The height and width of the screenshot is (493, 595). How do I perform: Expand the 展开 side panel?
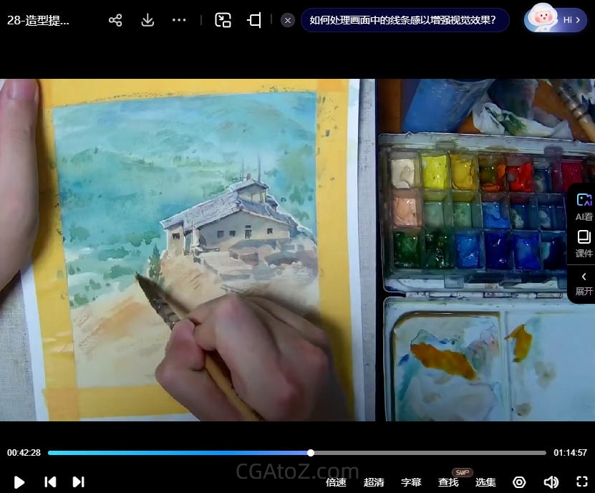(x=584, y=284)
